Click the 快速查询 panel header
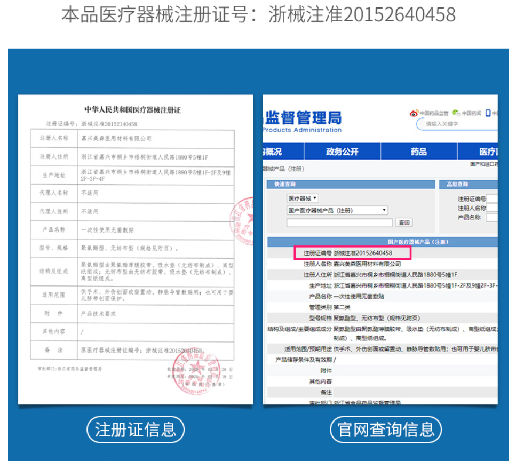 pos(351,184)
